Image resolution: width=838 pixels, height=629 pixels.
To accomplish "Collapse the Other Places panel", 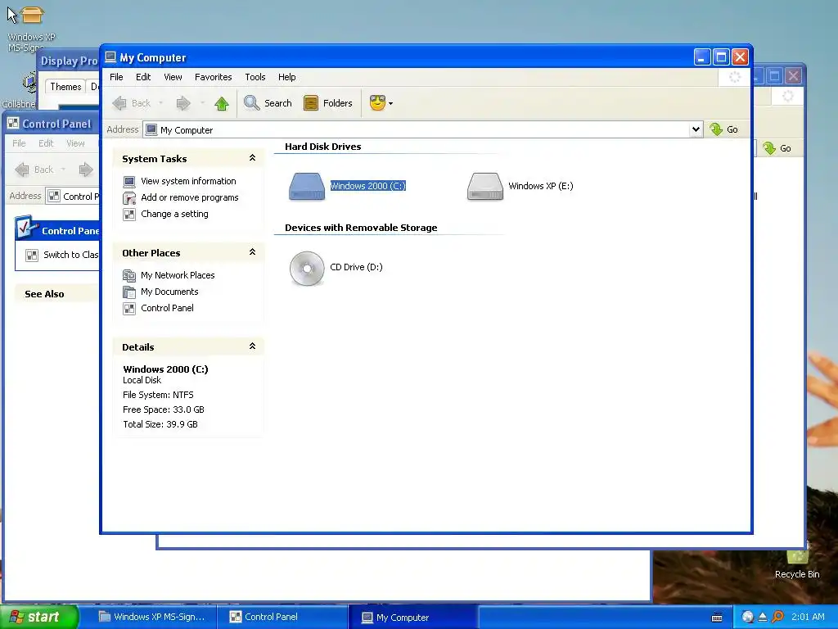I will tap(252, 252).
